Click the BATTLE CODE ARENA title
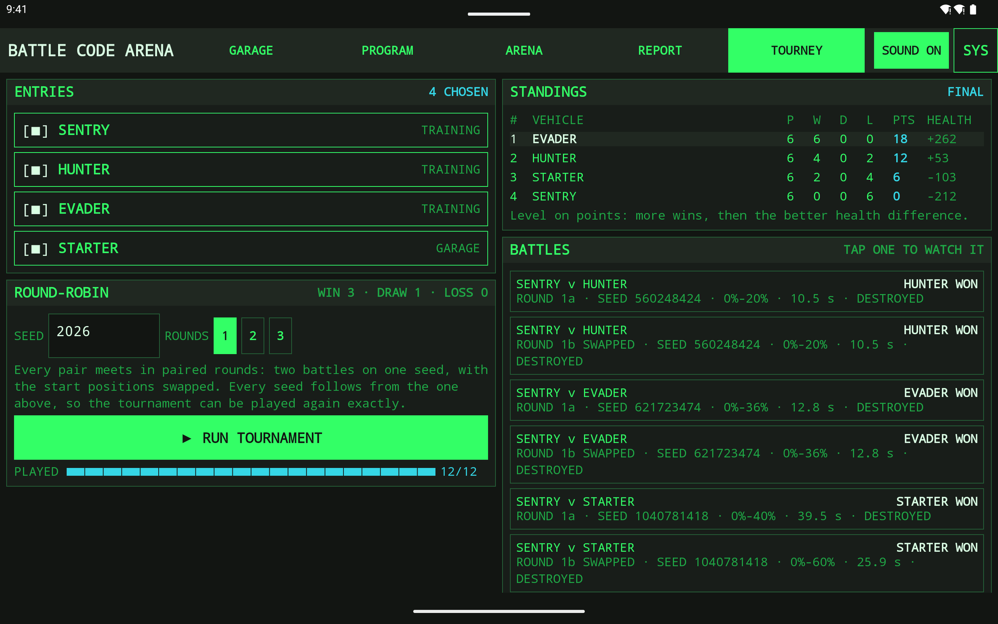 tap(91, 50)
